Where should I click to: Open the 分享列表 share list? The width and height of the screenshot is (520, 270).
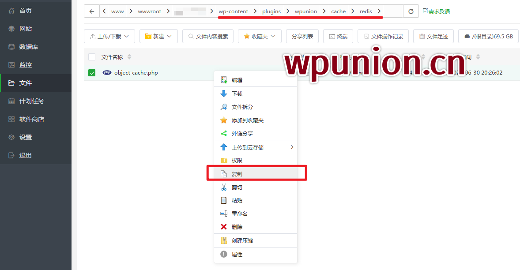302,37
